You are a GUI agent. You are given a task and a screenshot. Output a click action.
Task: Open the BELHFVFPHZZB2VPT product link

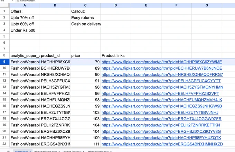coord(160,93)
